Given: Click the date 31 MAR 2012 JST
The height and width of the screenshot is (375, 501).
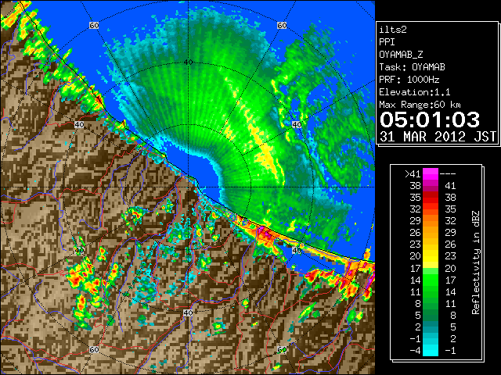Looking at the screenshot, I should 438,137.
